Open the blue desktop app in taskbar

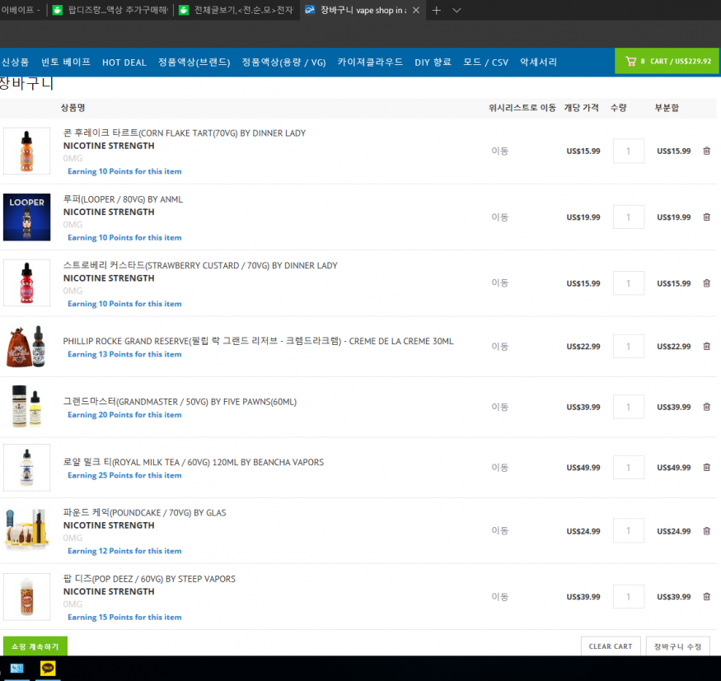(17, 668)
